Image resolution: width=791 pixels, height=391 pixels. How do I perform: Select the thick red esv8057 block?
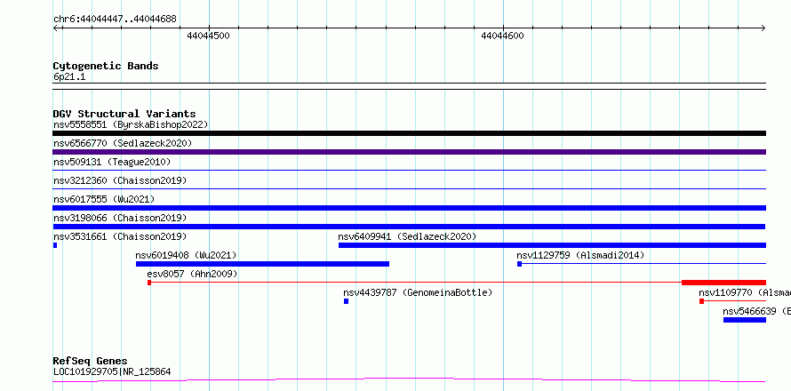(724, 283)
